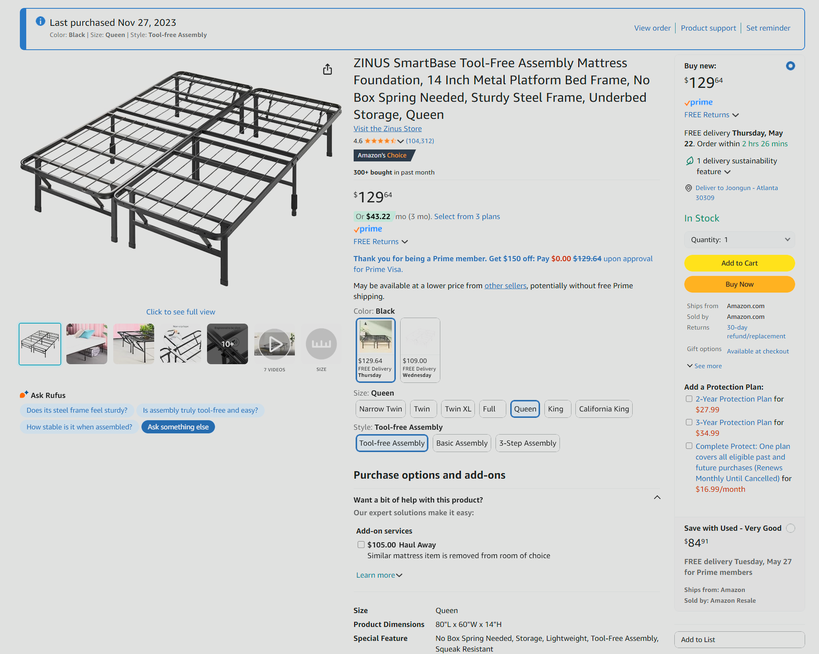Visit the Zinus Store link

point(387,129)
